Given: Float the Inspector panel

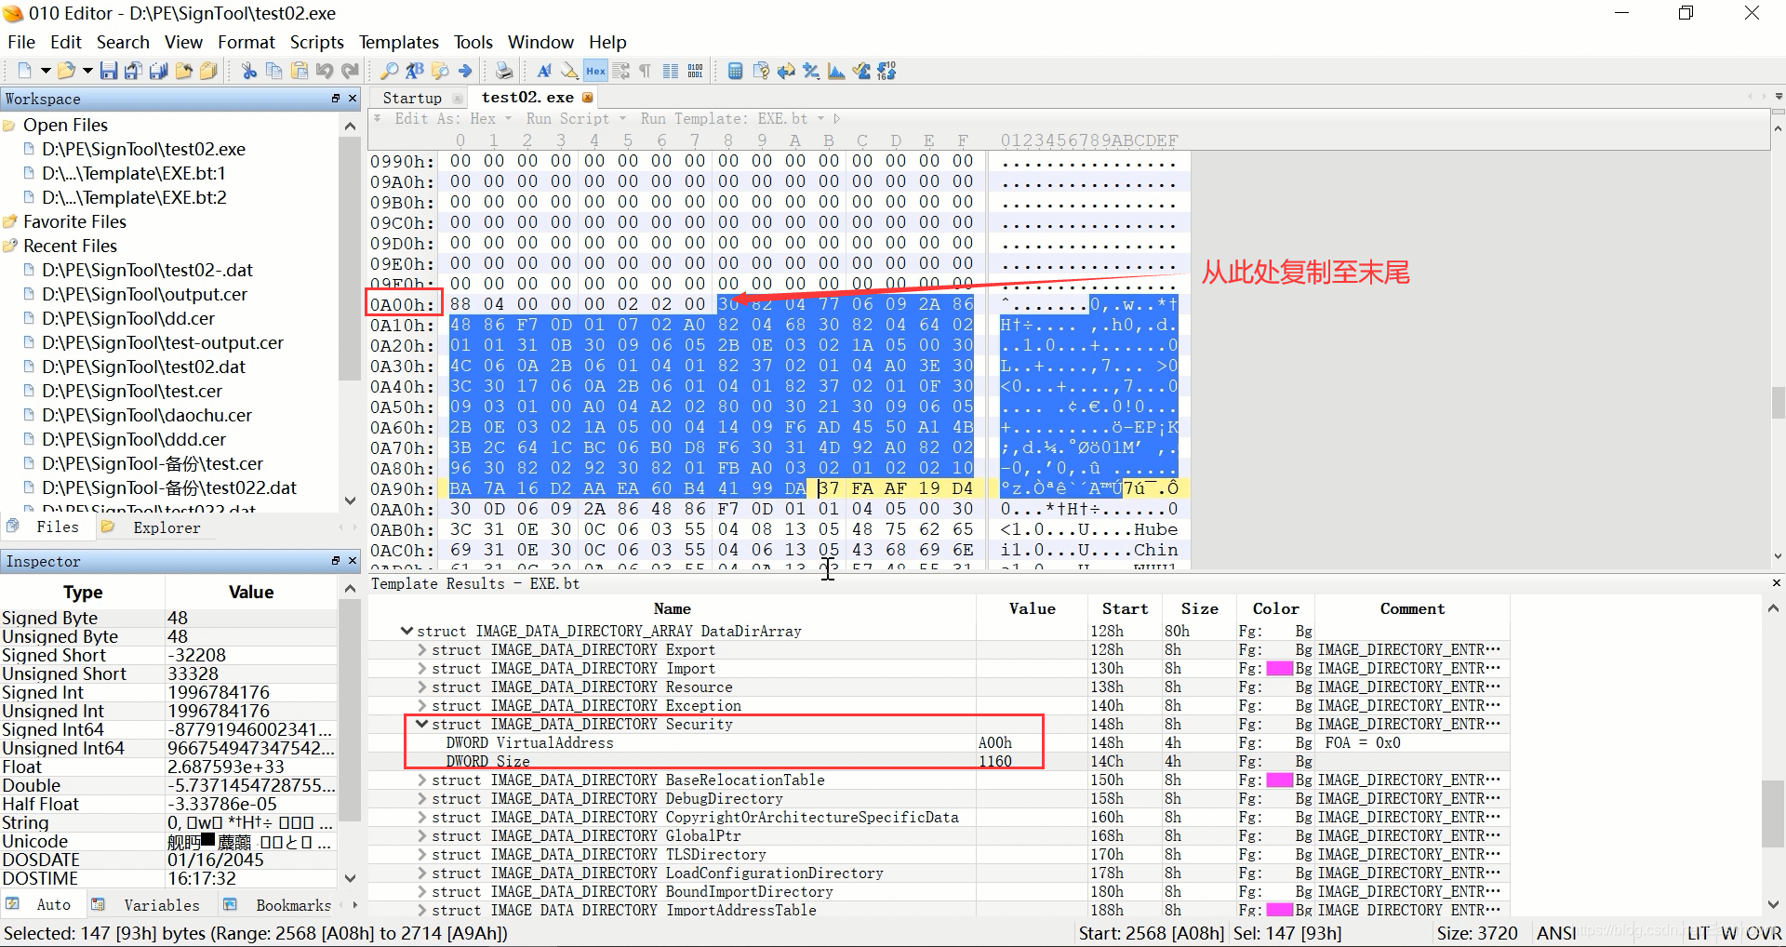Looking at the screenshot, I should click(x=336, y=560).
